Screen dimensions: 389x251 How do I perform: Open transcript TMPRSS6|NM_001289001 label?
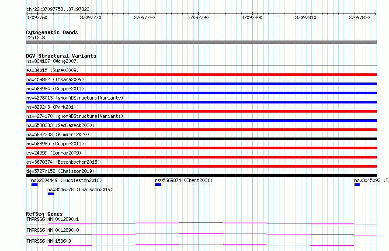52,219
